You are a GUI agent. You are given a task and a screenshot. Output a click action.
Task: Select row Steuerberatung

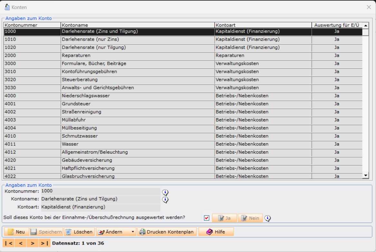[183, 80]
